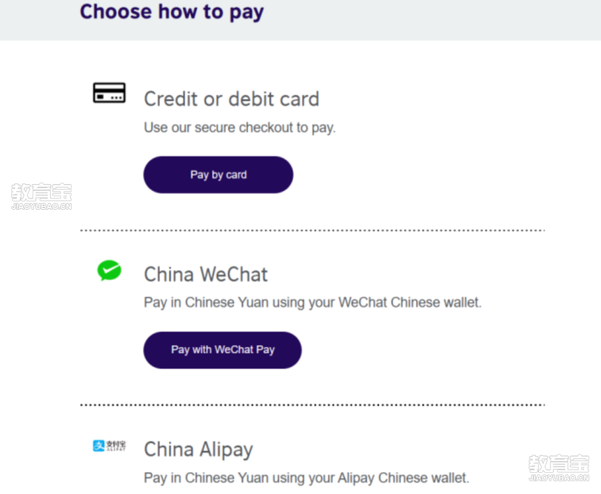The image size is (601, 494).
Task: Click the 'Use our secure checkout to pay' text
Action: tap(239, 127)
